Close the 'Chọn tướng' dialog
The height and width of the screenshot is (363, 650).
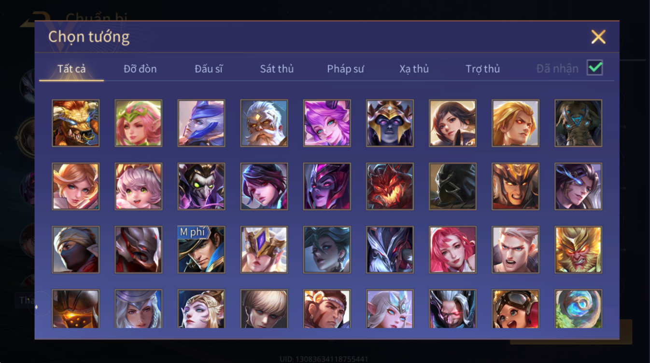598,37
